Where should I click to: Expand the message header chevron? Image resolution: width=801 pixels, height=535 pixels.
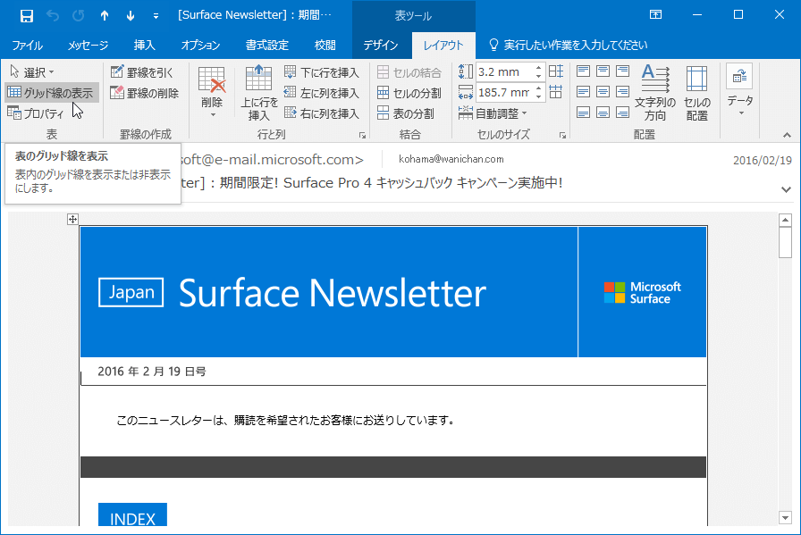pos(786,189)
